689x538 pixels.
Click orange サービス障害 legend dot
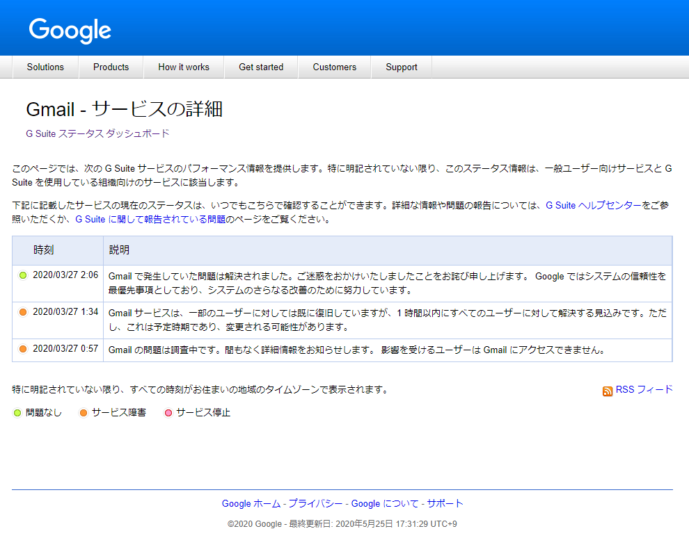(x=84, y=413)
